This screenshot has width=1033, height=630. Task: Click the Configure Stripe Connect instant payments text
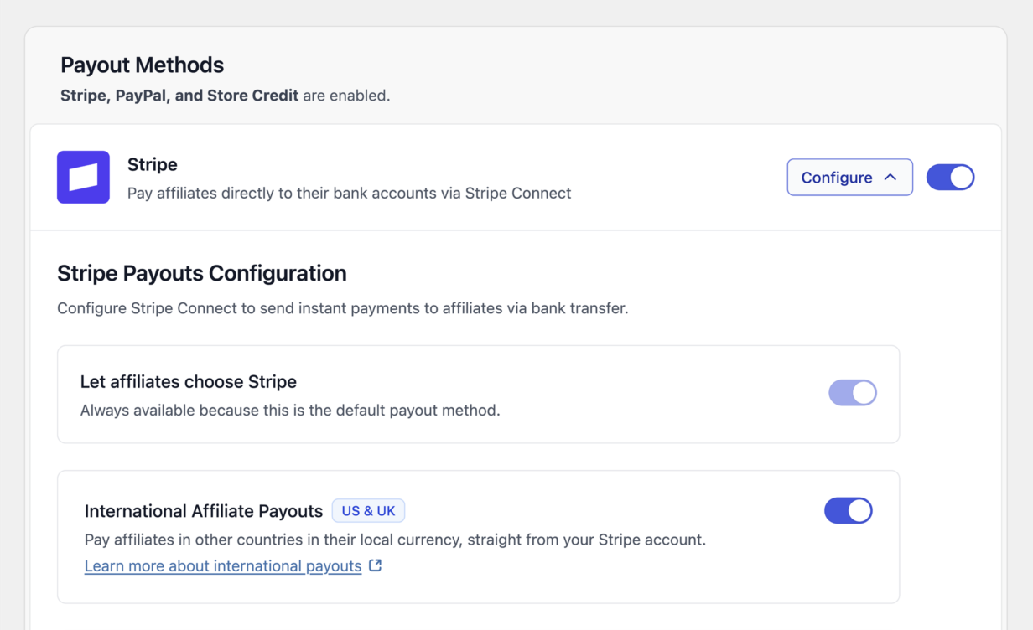point(342,308)
